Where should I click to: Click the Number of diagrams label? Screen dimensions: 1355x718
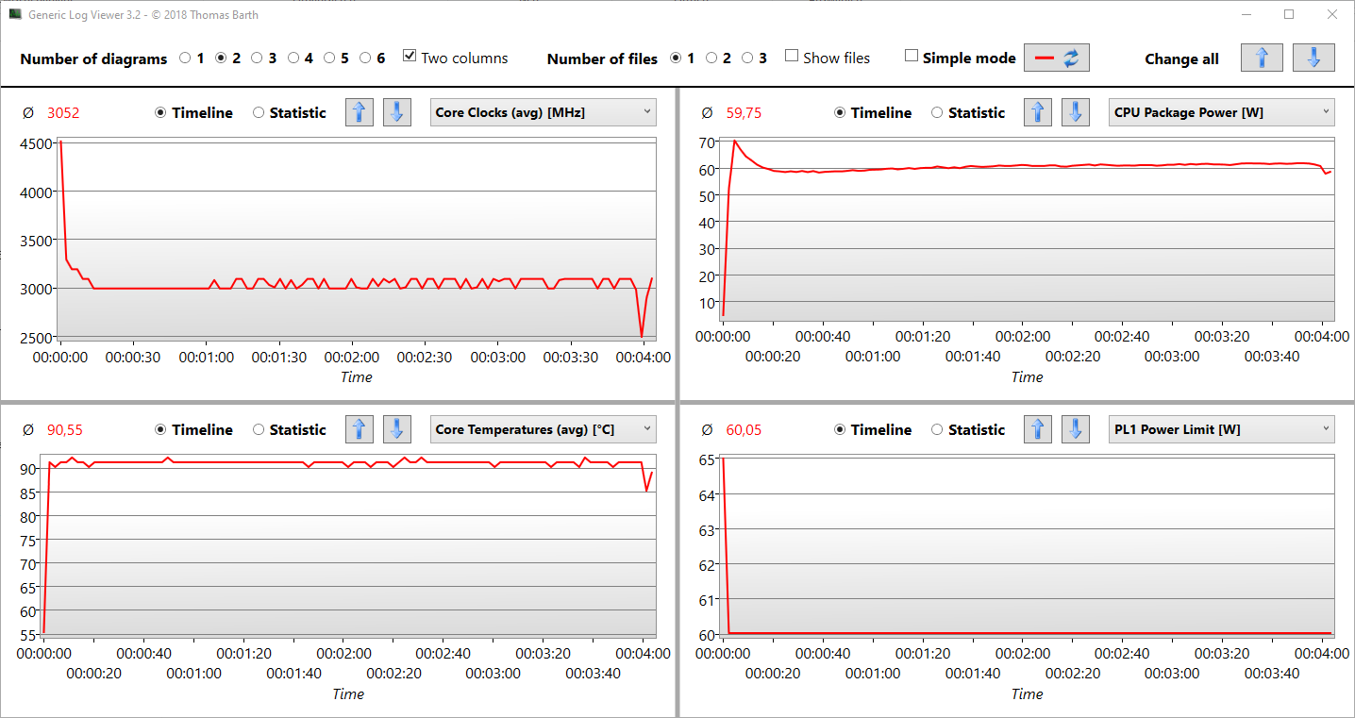[93, 58]
